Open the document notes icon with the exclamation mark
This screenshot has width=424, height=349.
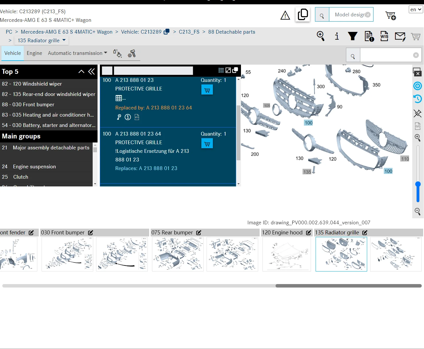coord(369,36)
